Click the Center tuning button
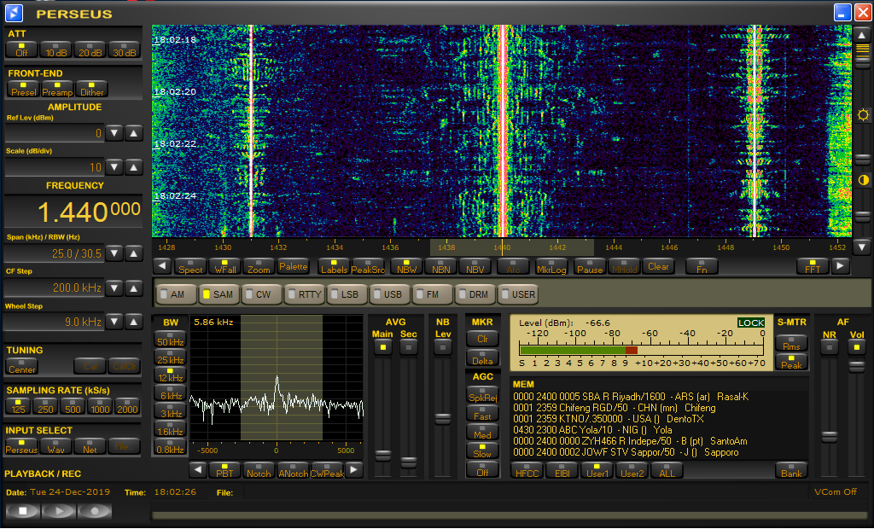The image size is (874, 529). point(21,366)
